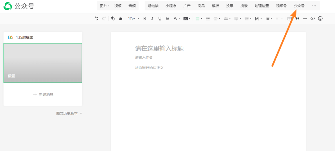
Task: Click the green justify alignment icon
Action: (x=197, y=19)
